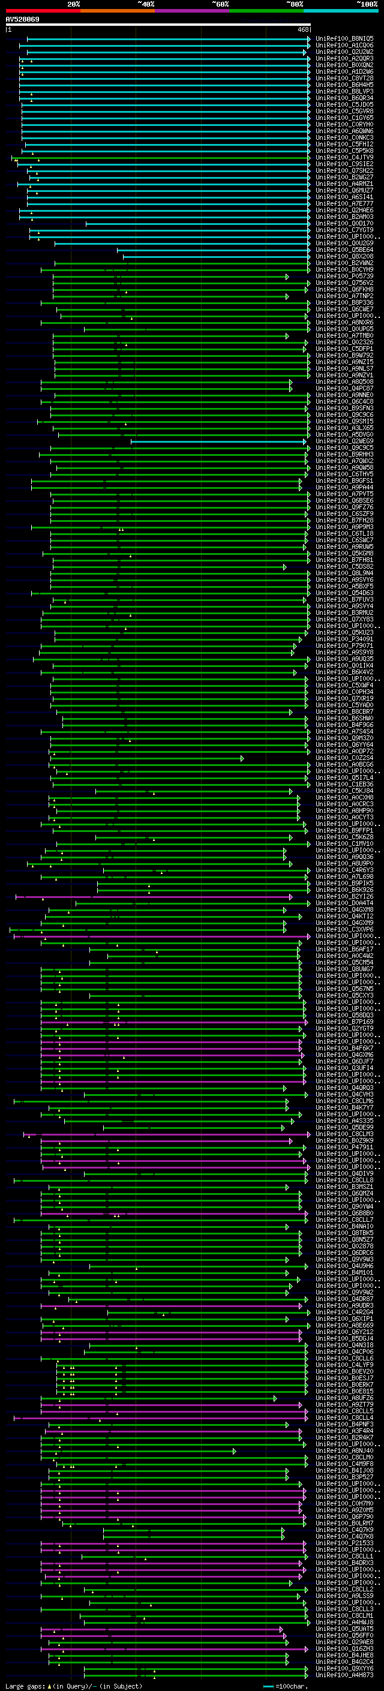Select label UniRef100_Q756V2
Screen dimensions: 384x1691
(x=344, y=283)
